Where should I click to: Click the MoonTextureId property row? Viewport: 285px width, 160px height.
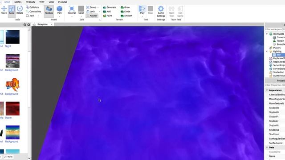pos(275,104)
